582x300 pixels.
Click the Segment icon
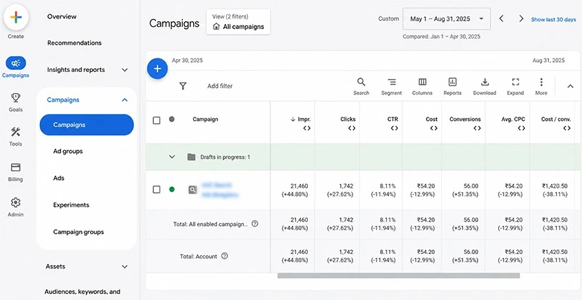(x=392, y=86)
